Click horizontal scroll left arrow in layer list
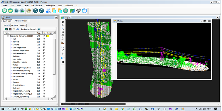The width and height of the screenshot is (222, 111). (5, 99)
